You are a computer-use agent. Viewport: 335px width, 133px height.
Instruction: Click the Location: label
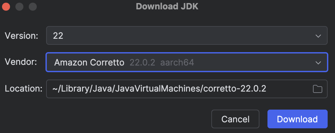(23, 89)
